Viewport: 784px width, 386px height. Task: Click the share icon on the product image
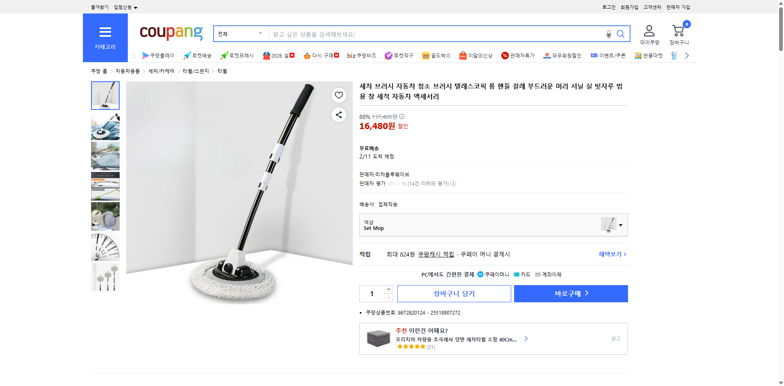coord(339,115)
